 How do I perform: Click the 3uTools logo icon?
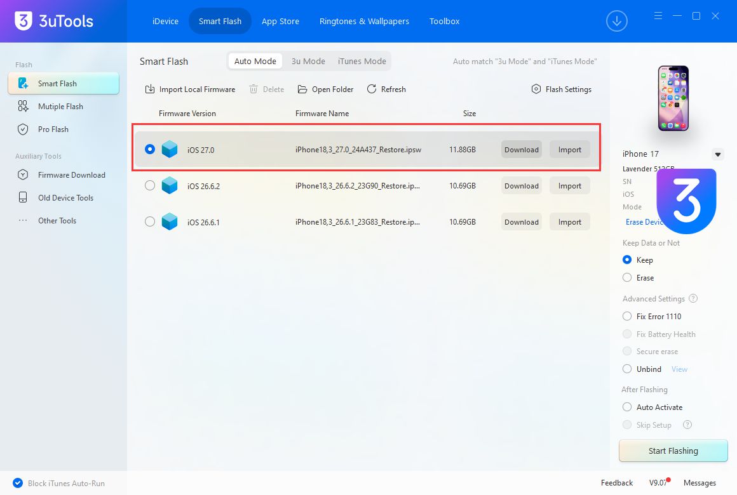click(x=23, y=21)
